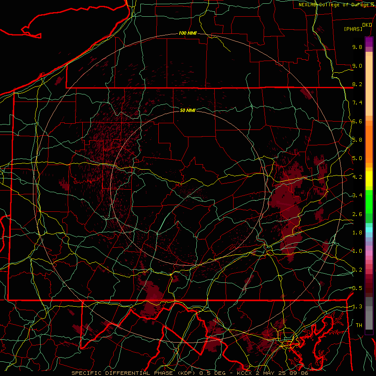Click the 50 NMI range ring label
This screenshot has width=376, height=376.
tap(188, 110)
